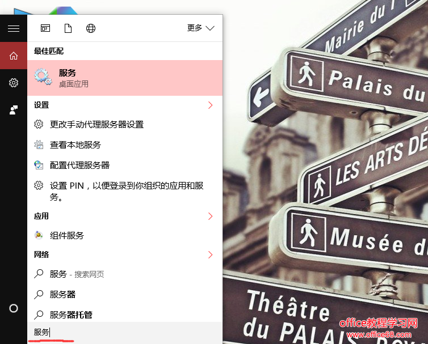Select the Home icon in the sidebar
The height and width of the screenshot is (344, 428).
click(14, 56)
